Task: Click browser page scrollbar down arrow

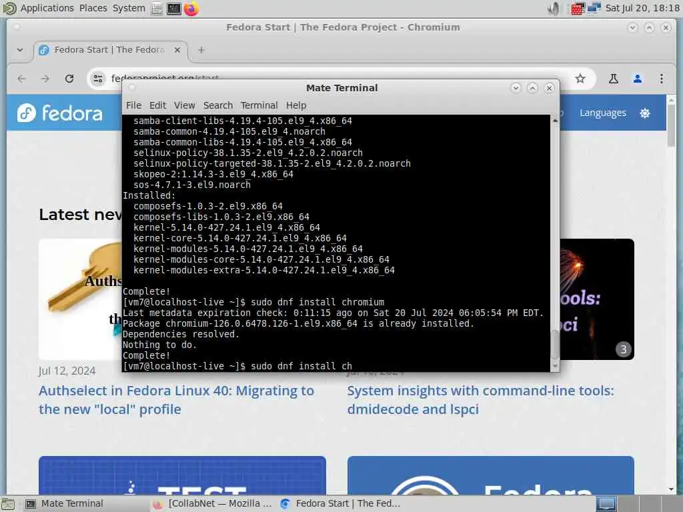Action: click(x=671, y=489)
